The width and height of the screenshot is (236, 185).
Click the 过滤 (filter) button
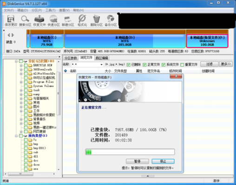[210, 64]
